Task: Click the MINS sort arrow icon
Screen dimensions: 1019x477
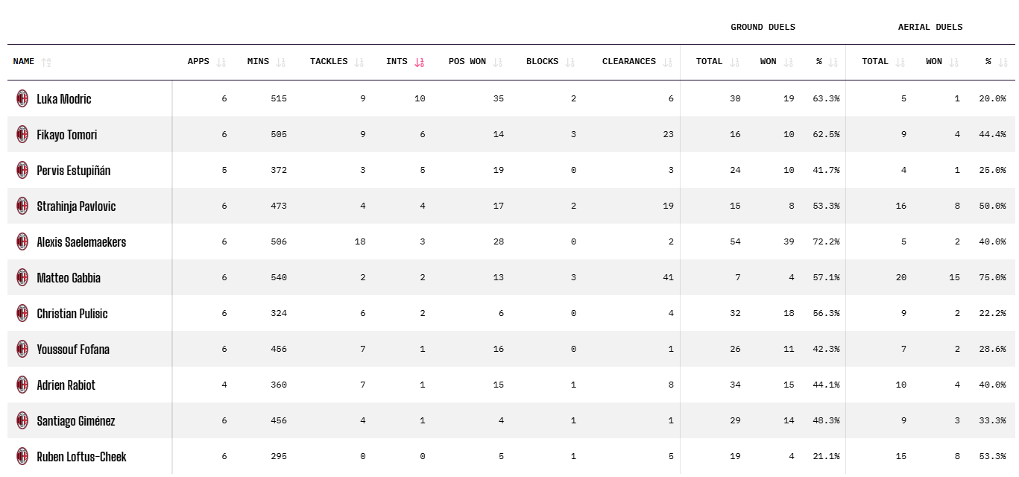Action: point(280,62)
